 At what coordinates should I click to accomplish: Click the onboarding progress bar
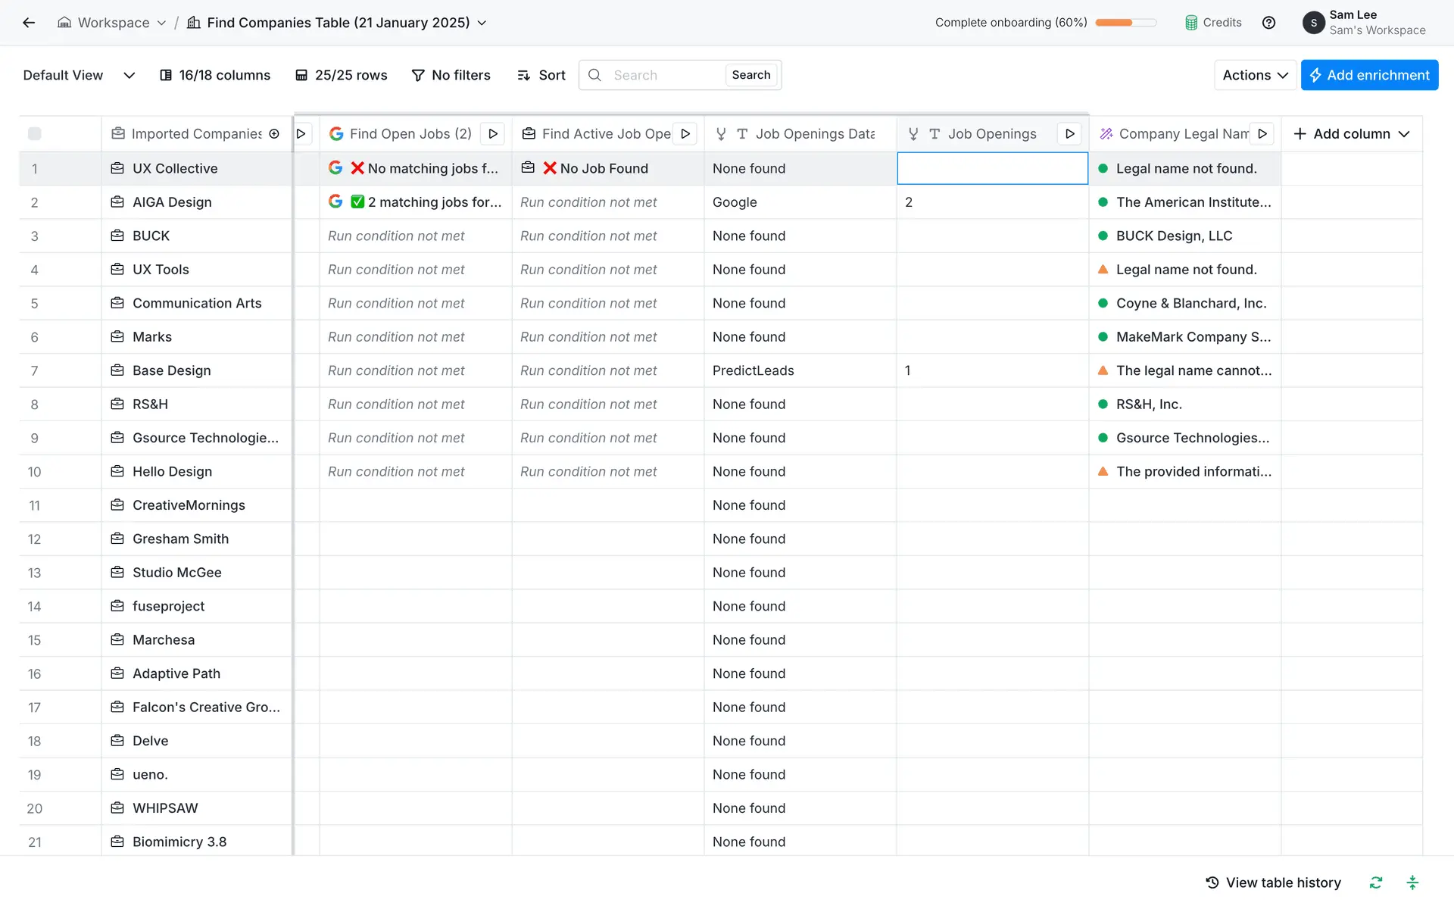pyautogui.click(x=1126, y=23)
